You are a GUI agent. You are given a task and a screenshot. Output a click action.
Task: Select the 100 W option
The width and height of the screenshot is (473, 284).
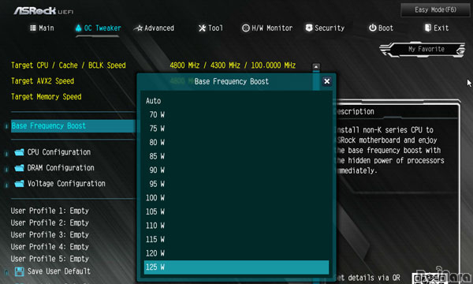point(236,198)
